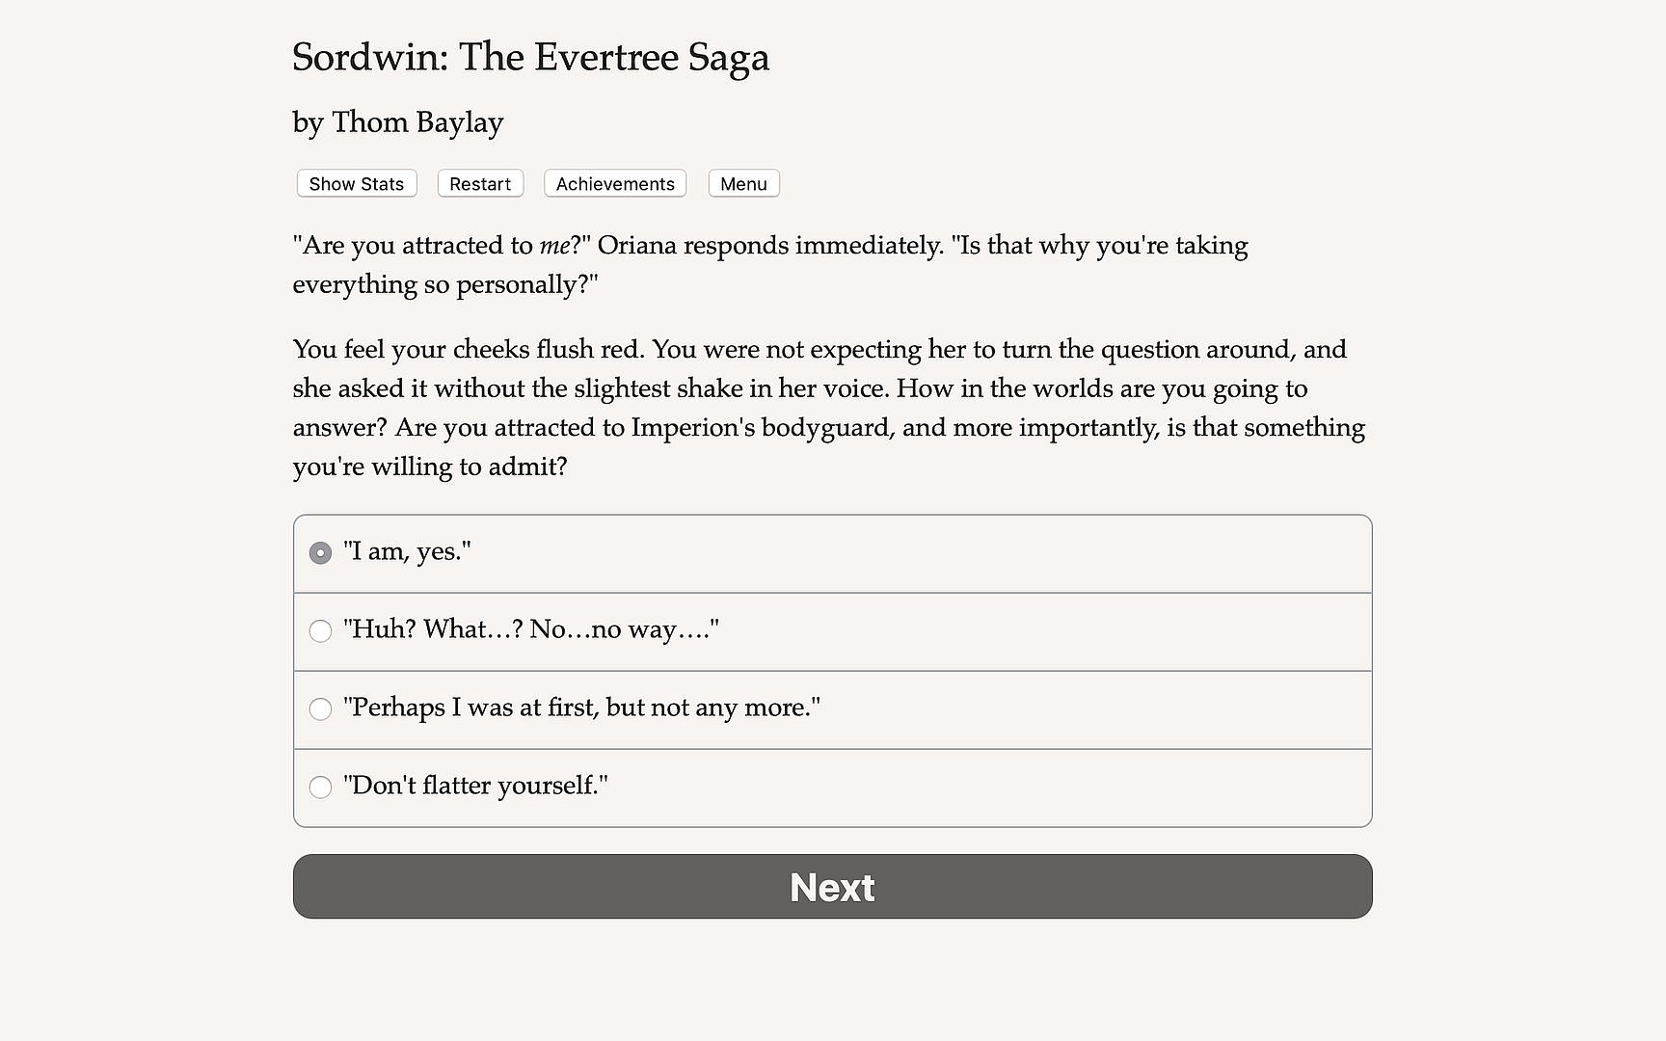1666x1041 pixels.
Task: Click the "by Thom Baylay" author line
Action: (x=397, y=122)
